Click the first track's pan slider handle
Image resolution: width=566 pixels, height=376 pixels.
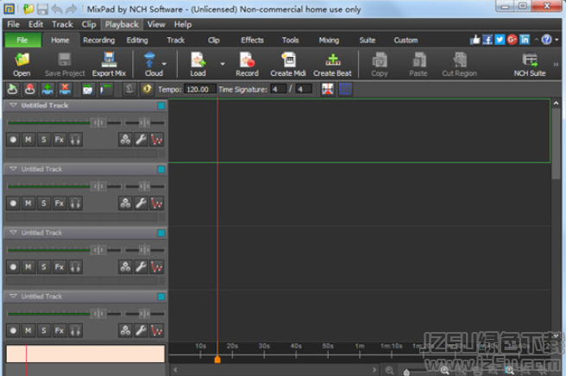pyautogui.click(x=144, y=122)
